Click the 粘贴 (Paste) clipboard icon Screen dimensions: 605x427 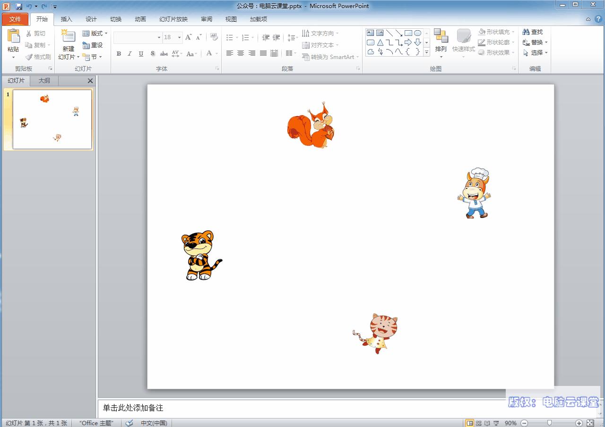click(13, 36)
